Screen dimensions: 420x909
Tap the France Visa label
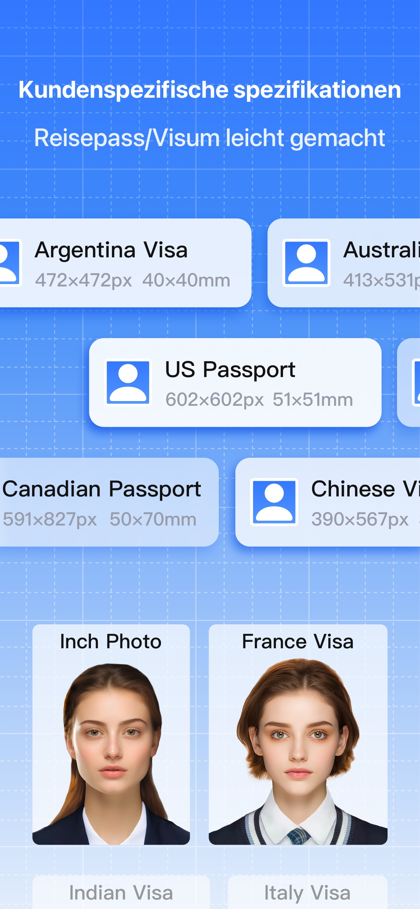[298, 642]
